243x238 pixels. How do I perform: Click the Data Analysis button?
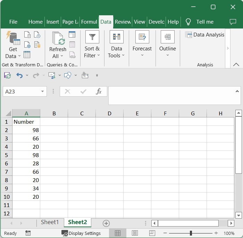(x=205, y=35)
